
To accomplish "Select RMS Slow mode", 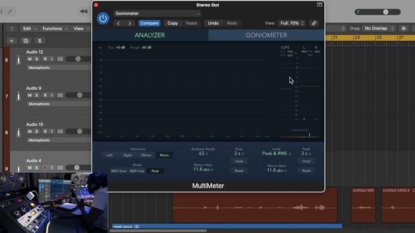I will click(119, 171).
